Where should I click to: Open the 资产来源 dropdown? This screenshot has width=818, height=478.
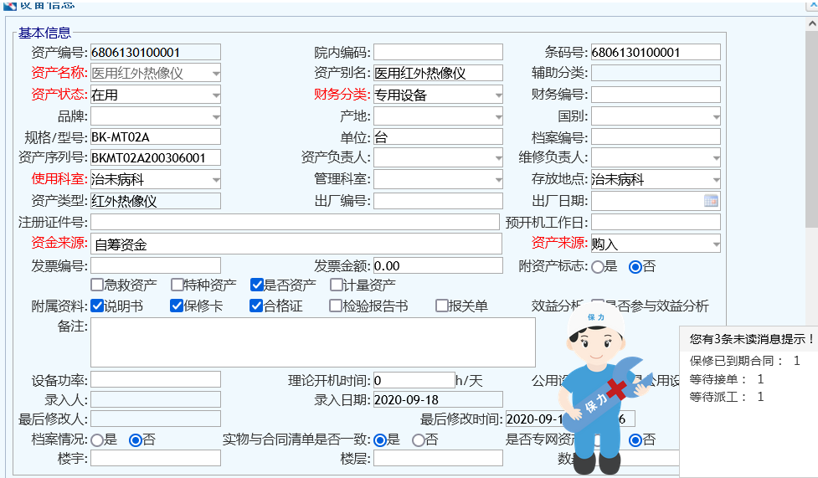[715, 244]
